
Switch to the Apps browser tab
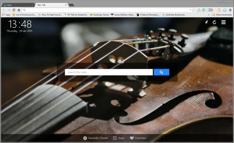[18, 5]
